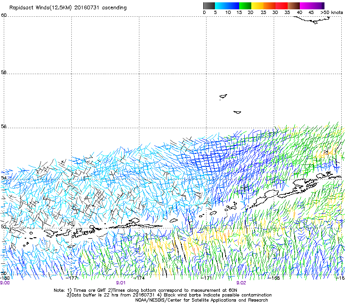Click the orange 25-30 knots legend swatch

pos(269,6)
